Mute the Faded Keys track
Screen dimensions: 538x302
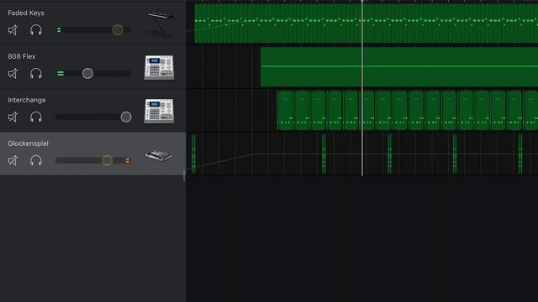(x=13, y=30)
